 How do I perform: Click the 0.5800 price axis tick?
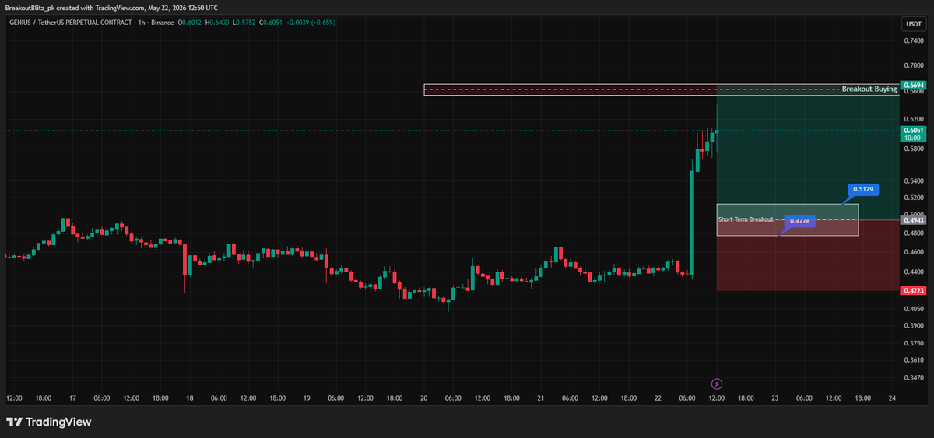coord(913,148)
